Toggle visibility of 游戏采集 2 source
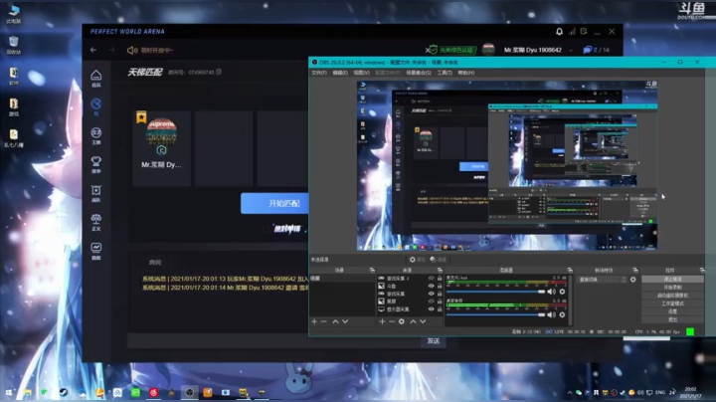 (x=431, y=279)
